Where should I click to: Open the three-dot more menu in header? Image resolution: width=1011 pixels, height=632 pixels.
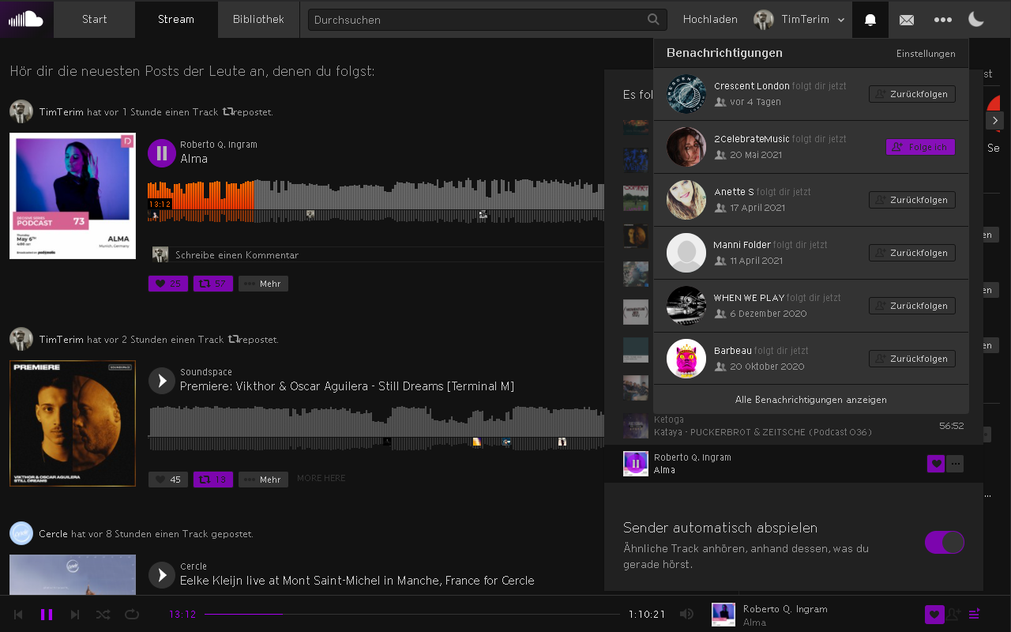pos(942,19)
